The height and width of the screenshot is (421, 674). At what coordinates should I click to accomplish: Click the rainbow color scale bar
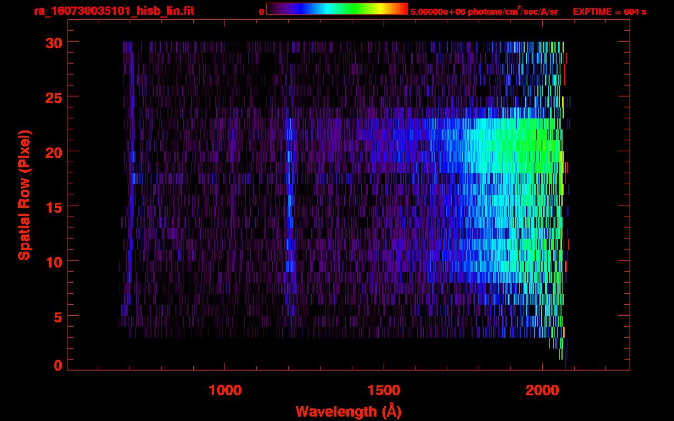[336, 9]
